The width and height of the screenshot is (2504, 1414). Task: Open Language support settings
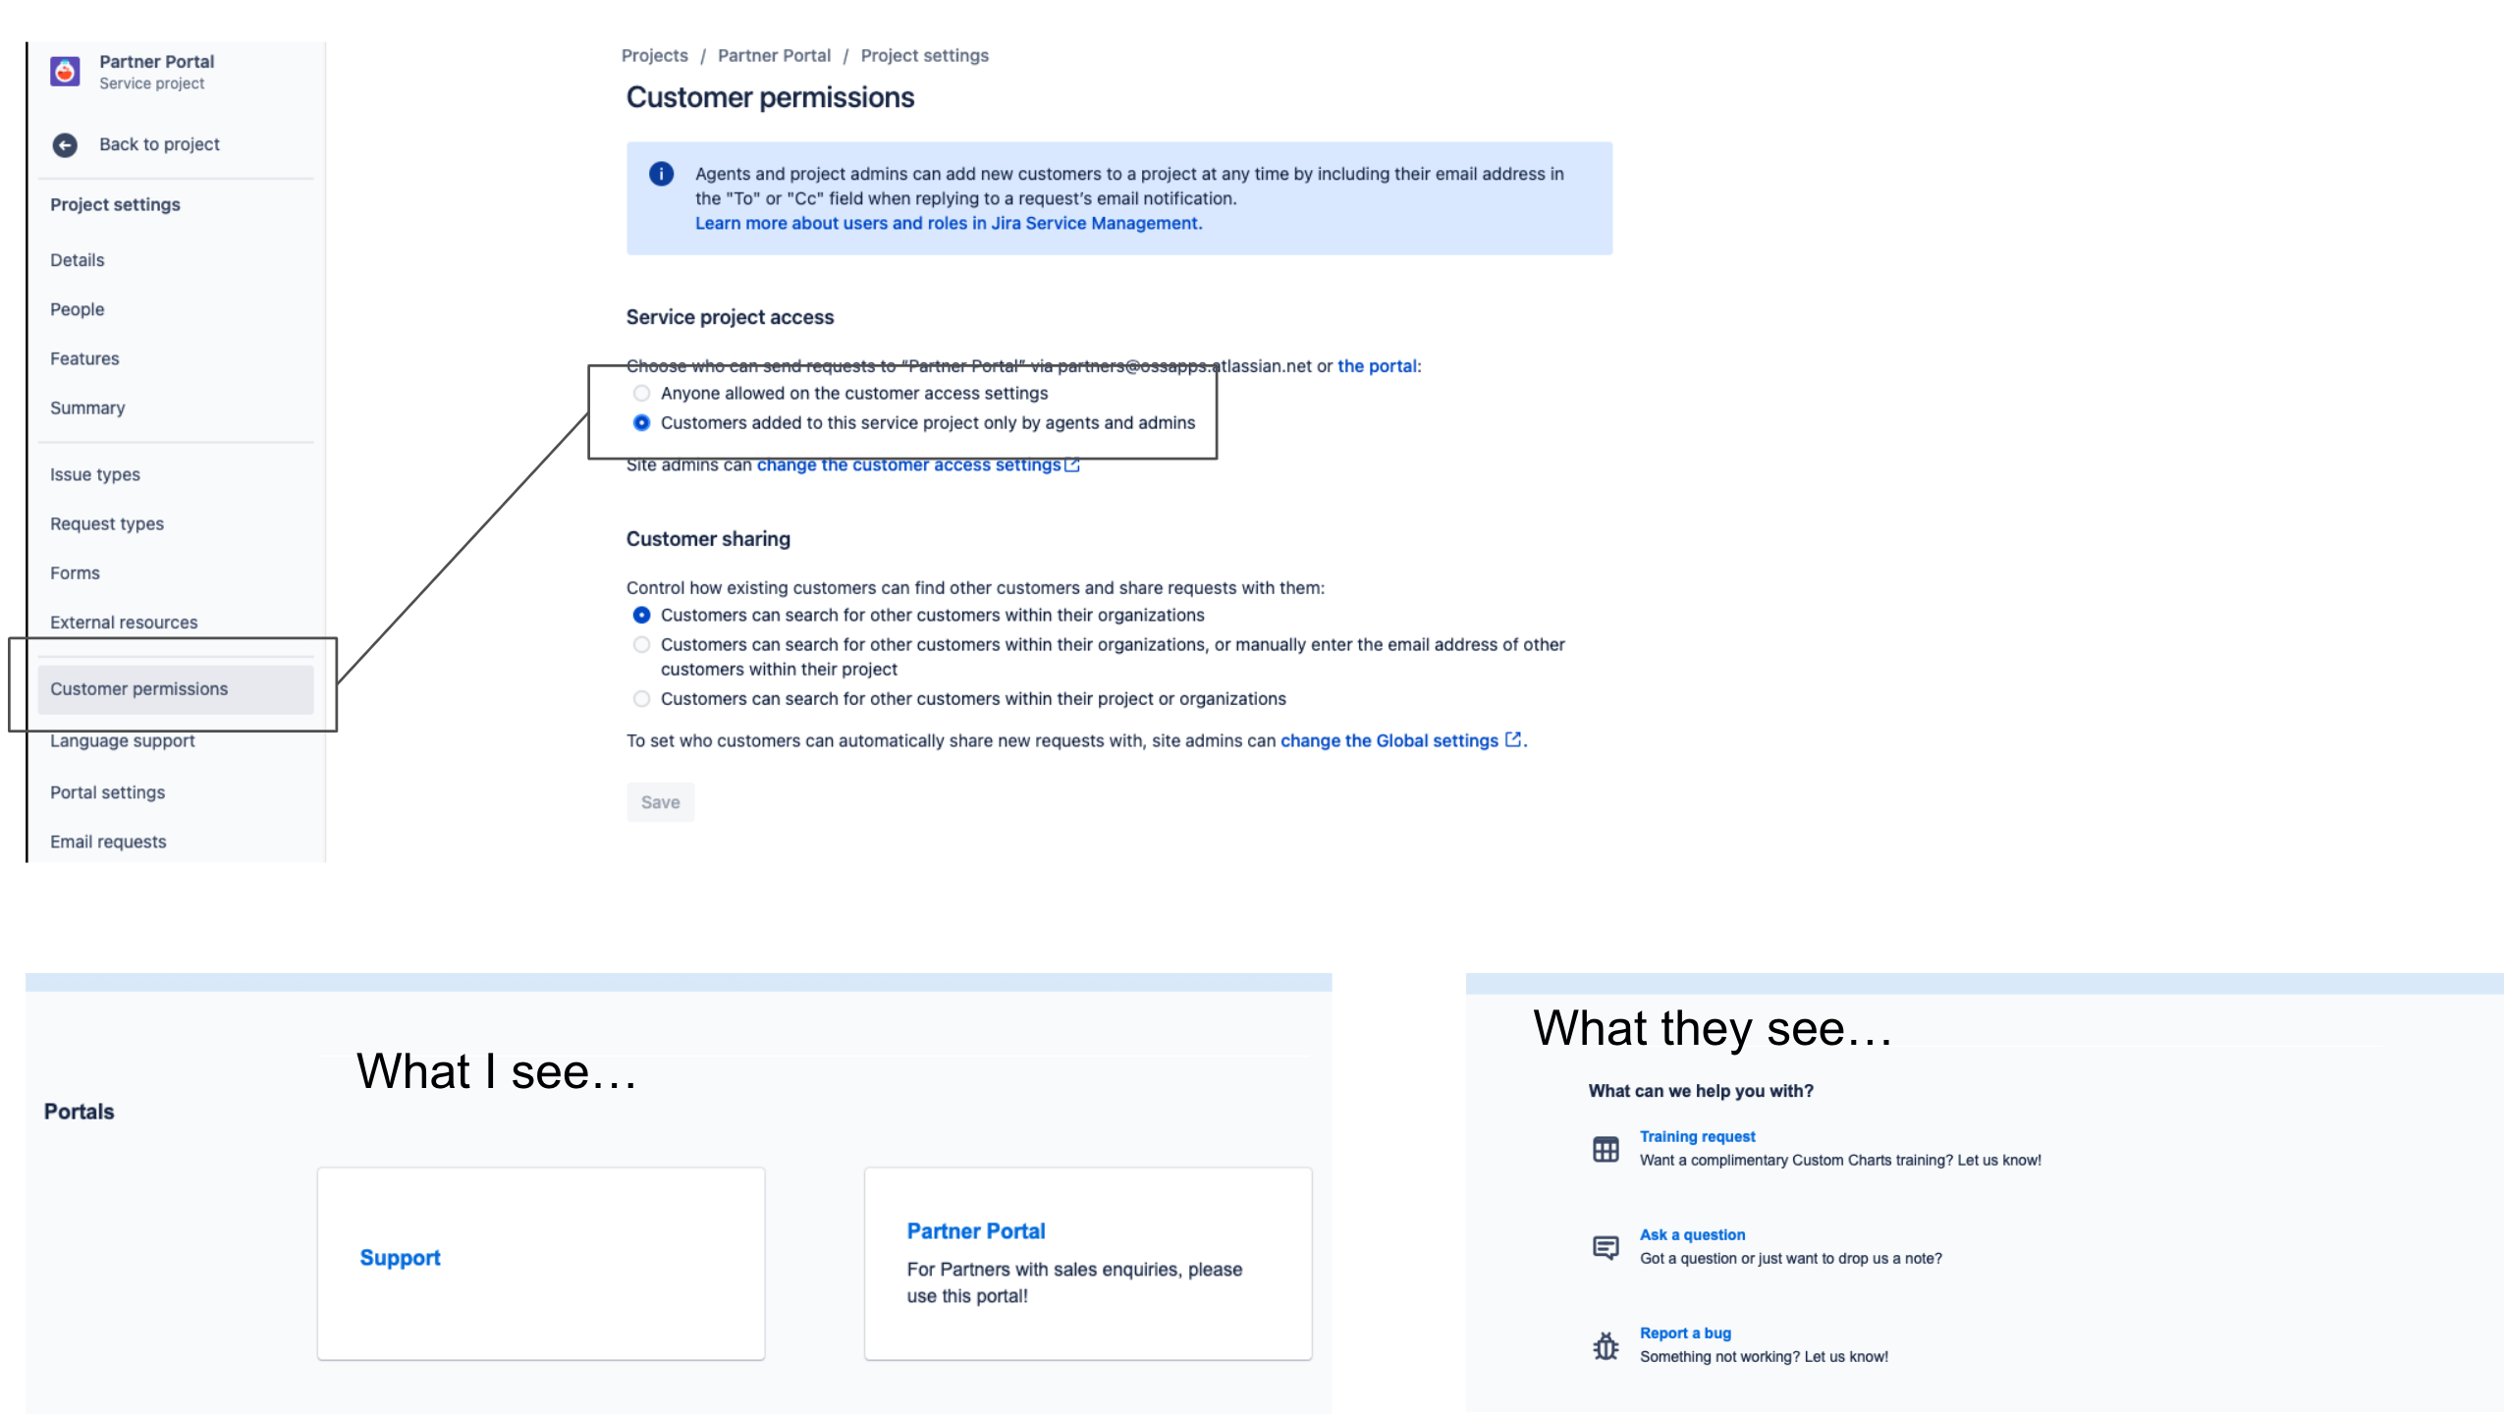coord(122,740)
